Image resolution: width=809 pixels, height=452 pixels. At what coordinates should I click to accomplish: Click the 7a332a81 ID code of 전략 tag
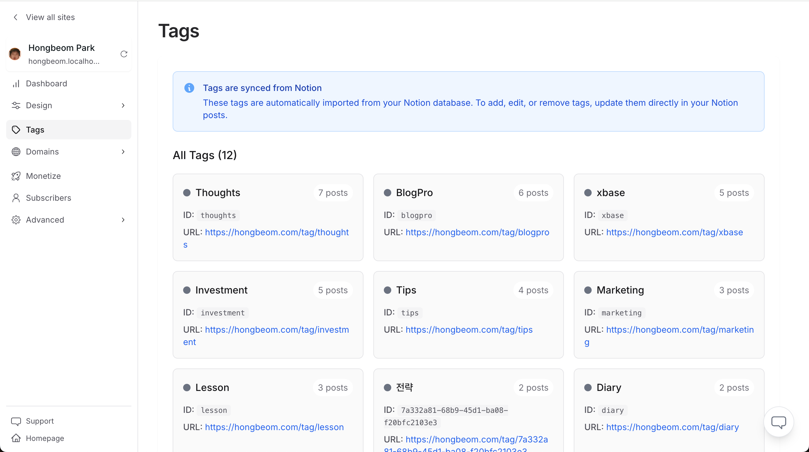(446, 417)
